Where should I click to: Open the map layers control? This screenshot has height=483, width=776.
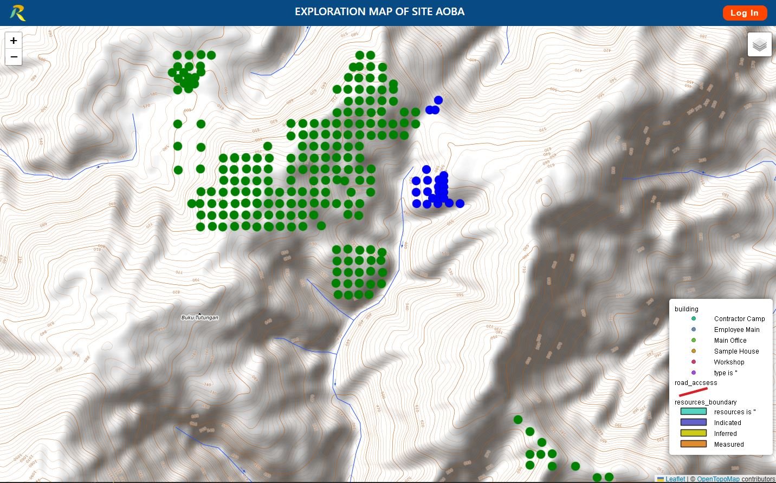[759, 44]
